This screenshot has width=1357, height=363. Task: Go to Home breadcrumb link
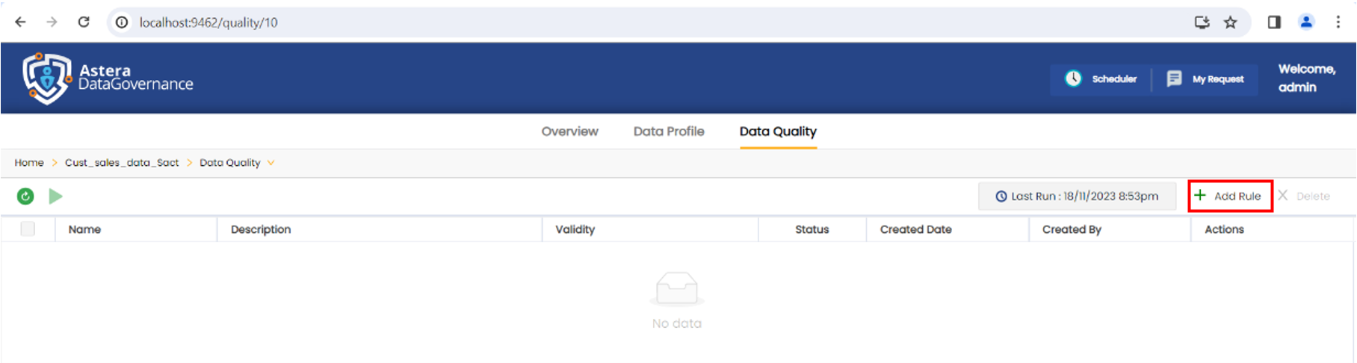pyautogui.click(x=29, y=163)
